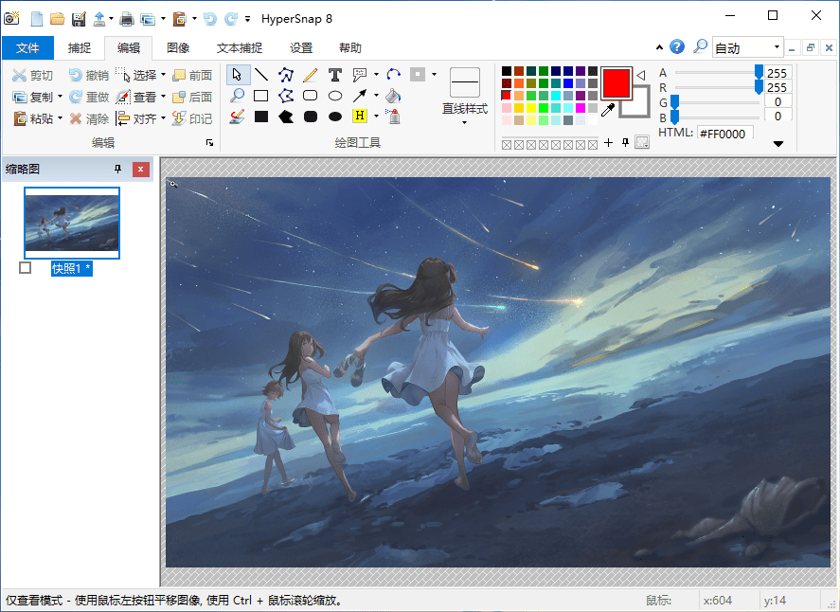The image size is (840, 612).
Task: Click the open folder icon in title bar
Action: tap(58, 19)
